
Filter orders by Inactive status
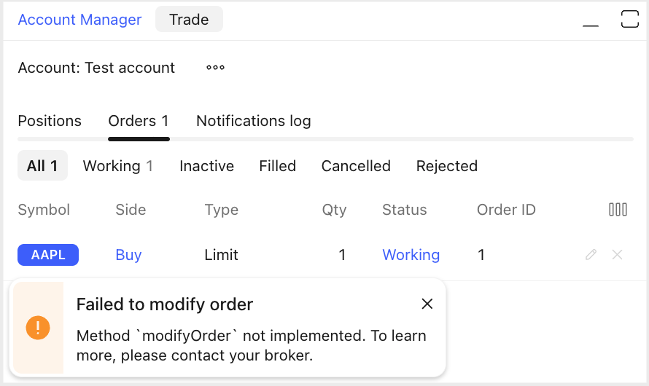pos(206,166)
